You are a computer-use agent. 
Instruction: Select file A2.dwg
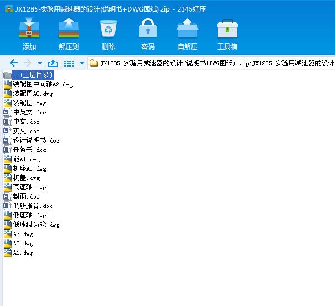tap(23, 244)
